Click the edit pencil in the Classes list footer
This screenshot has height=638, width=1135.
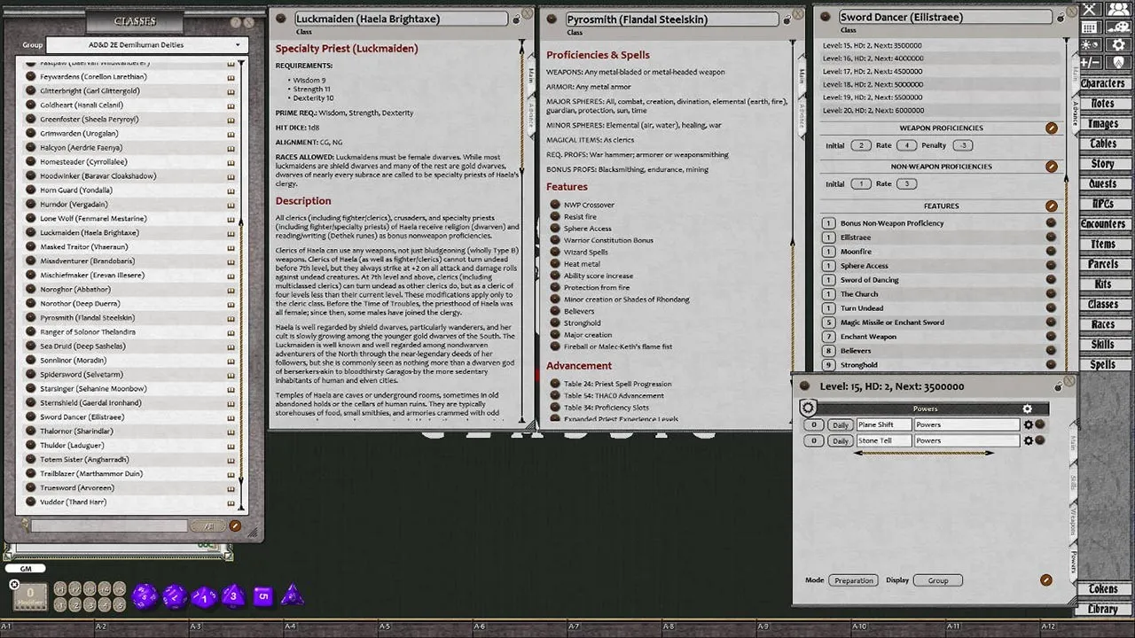[235, 525]
